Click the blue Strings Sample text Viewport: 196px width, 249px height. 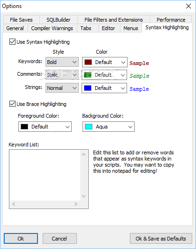139,89
